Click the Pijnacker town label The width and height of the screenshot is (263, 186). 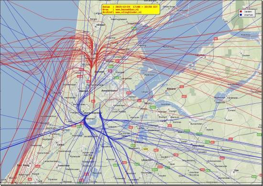tap(53, 179)
